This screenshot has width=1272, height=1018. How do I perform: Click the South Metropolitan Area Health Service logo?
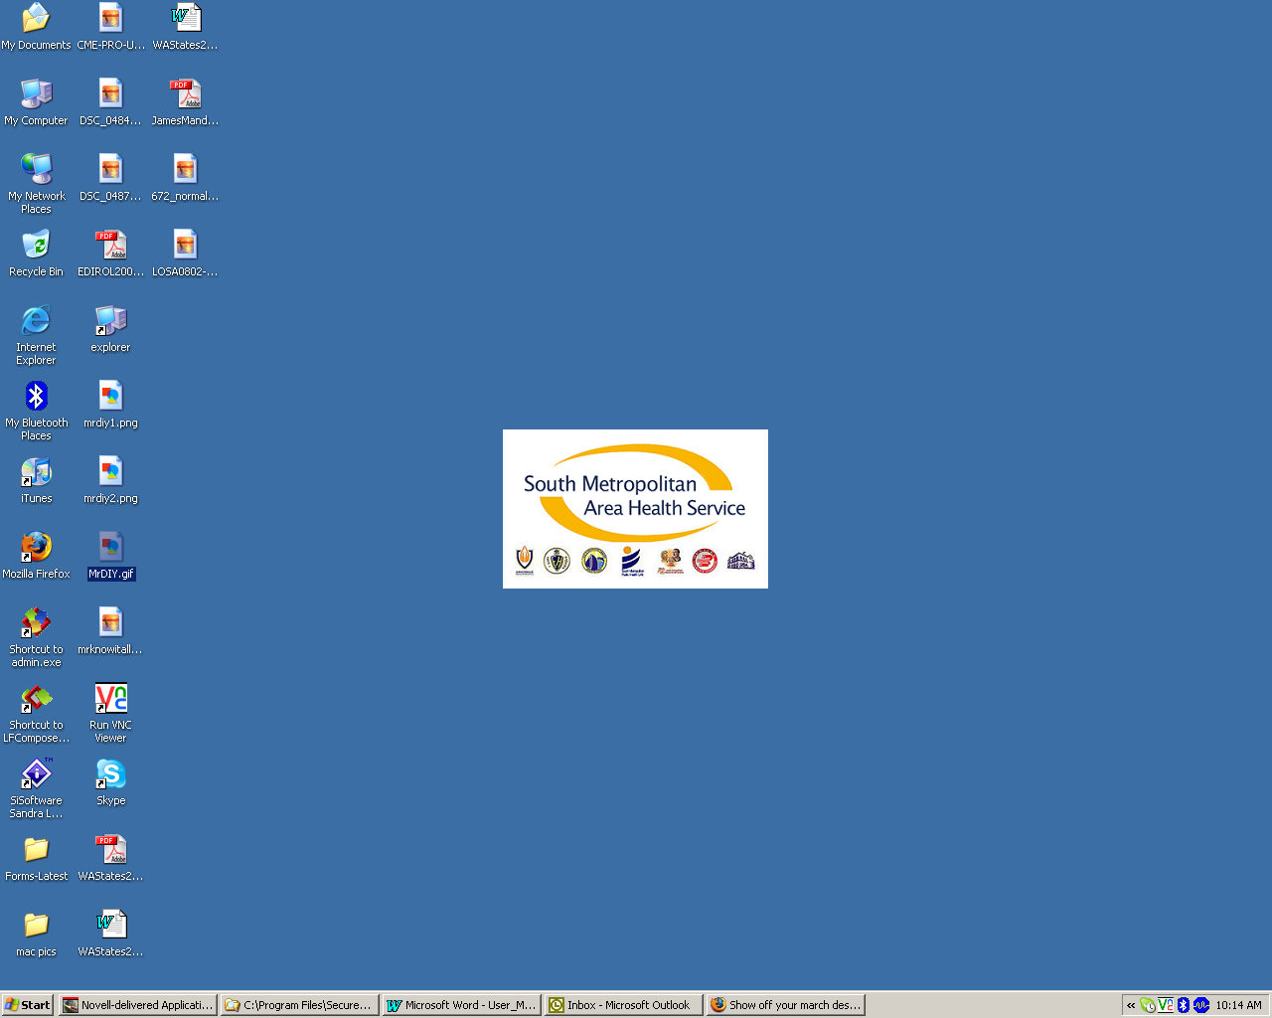click(635, 509)
